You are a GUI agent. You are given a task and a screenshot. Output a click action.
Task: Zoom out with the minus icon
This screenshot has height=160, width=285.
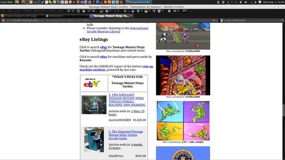[x=89, y=11]
